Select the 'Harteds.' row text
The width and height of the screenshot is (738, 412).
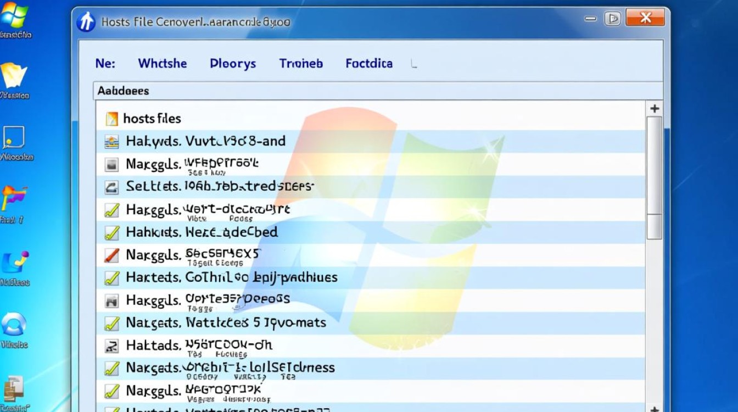click(232, 278)
